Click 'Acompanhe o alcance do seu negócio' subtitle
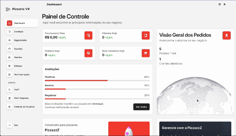Viewport: 236px width, 136px height. pyautogui.click(x=183, y=40)
